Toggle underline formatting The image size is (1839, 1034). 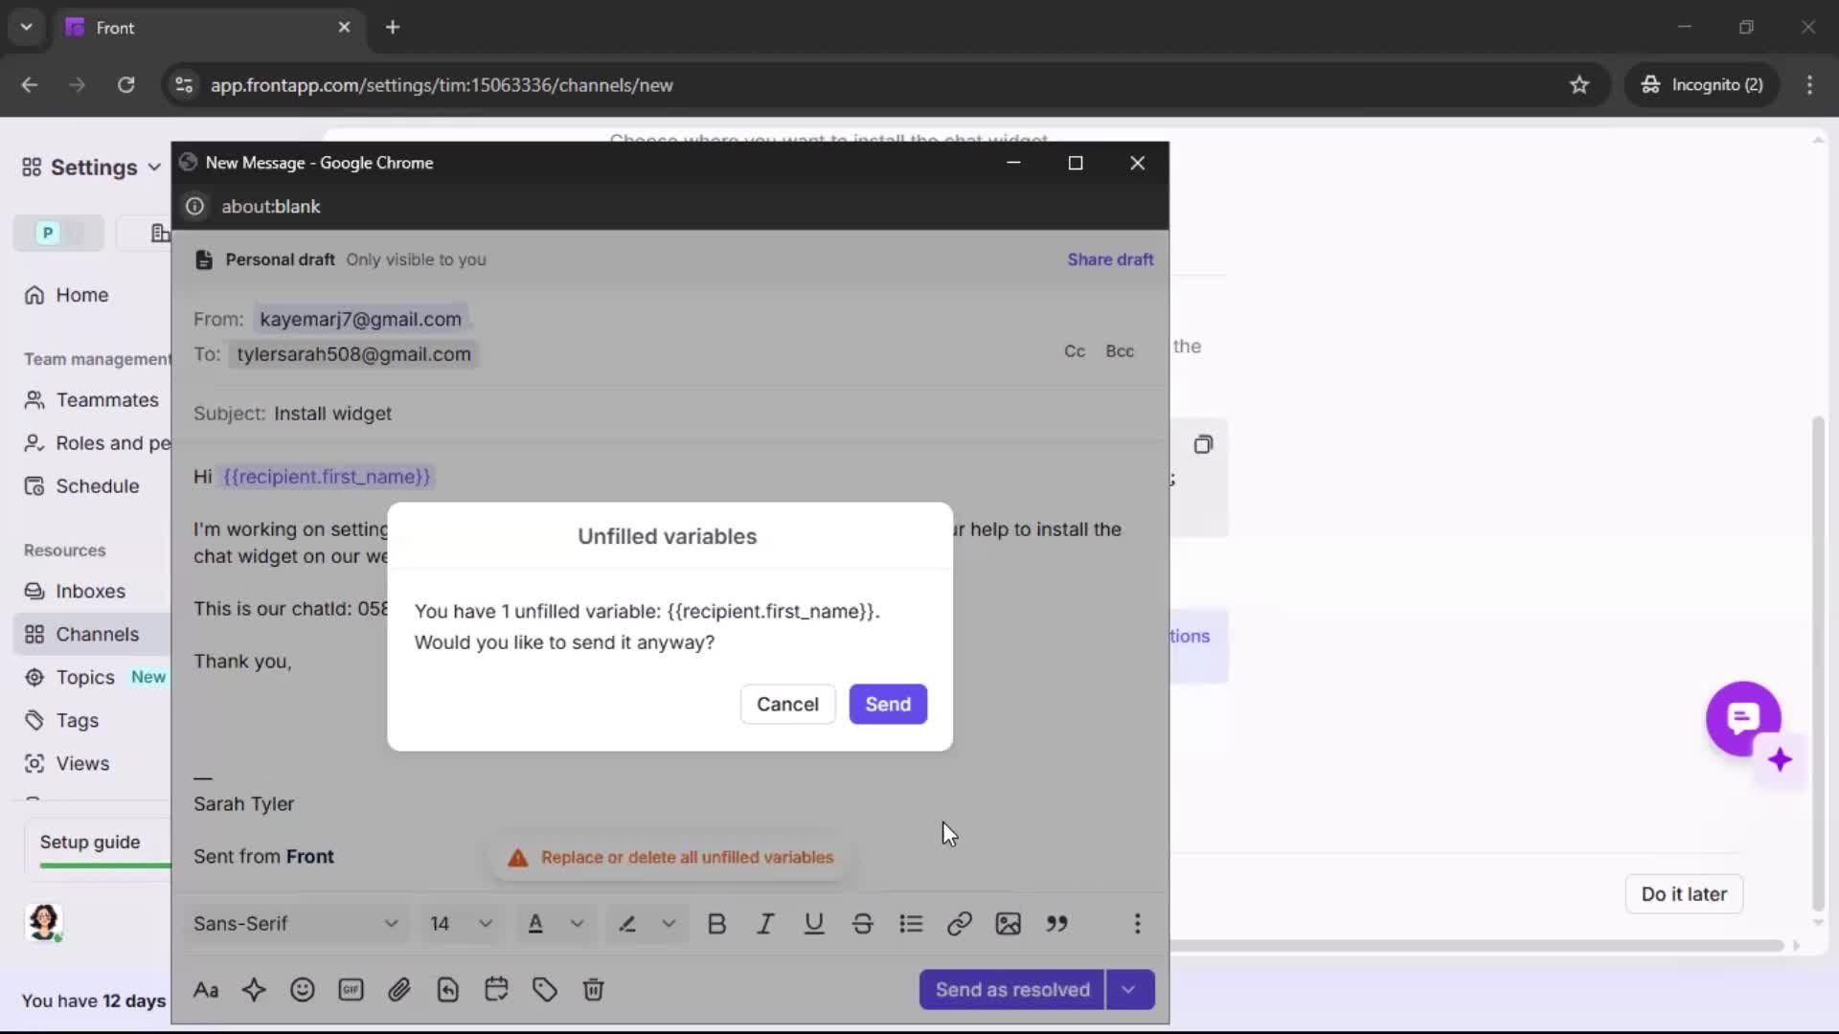coord(814,923)
